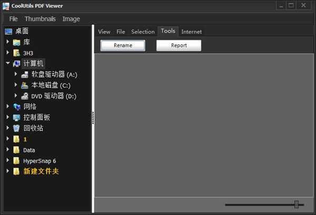Viewport: 316px width, 215px height.
Task: Click the Rename button
Action: 123,45
